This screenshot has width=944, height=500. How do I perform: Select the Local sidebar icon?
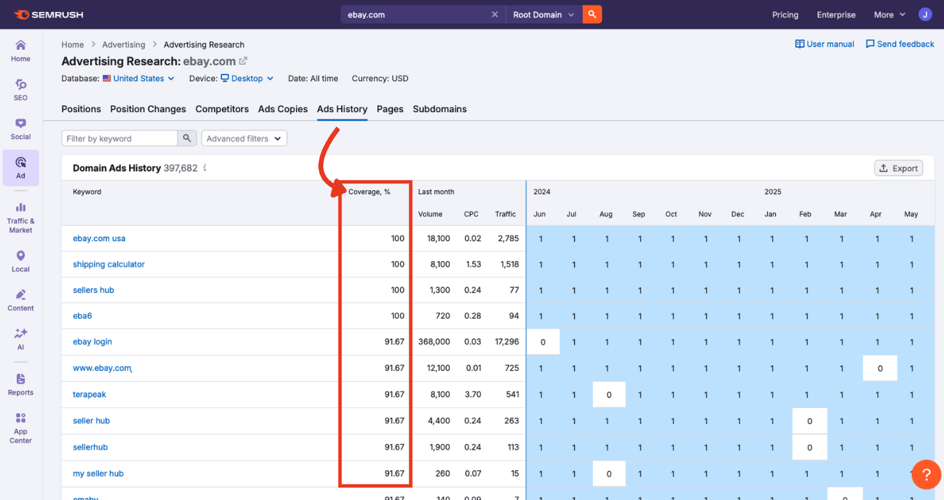point(20,259)
